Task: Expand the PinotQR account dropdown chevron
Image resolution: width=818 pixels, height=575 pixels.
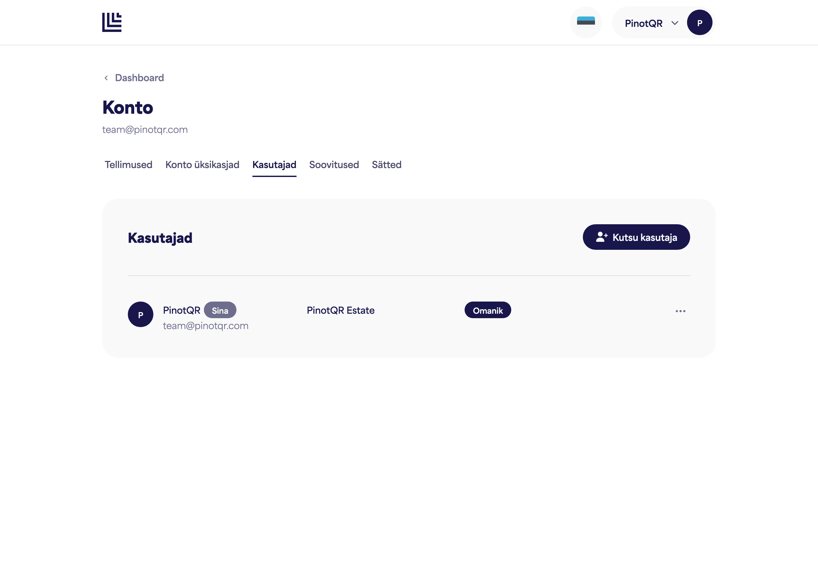Action: click(x=675, y=23)
